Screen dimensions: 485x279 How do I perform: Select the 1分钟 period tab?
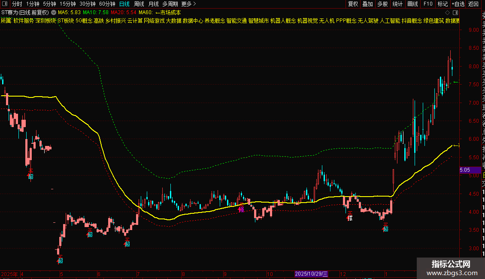pos(33,4)
